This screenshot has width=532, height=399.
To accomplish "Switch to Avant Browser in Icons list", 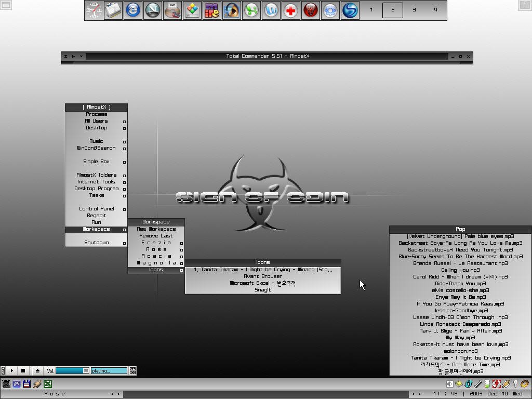I will tap(263, 276).
